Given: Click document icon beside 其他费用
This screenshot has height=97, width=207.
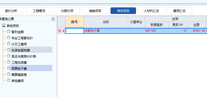Looking at the screenshot, I should pyautogui.click(x=9, y=80).
